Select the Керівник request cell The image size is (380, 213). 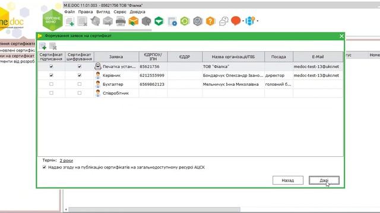coord(116,75)
